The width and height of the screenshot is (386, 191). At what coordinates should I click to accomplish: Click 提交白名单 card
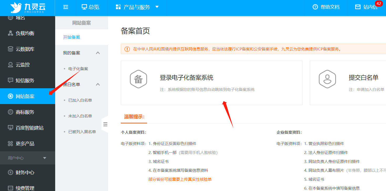coord(348,83)
